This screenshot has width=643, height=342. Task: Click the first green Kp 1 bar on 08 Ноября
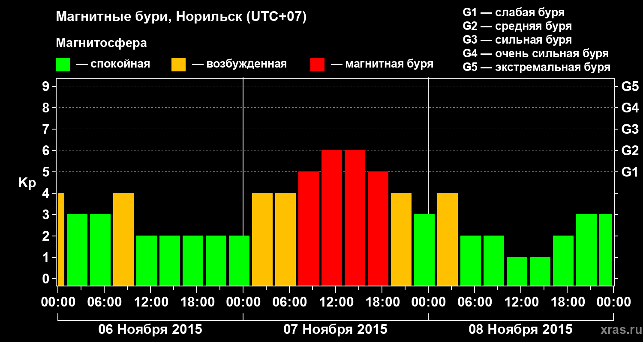(517, 271)
